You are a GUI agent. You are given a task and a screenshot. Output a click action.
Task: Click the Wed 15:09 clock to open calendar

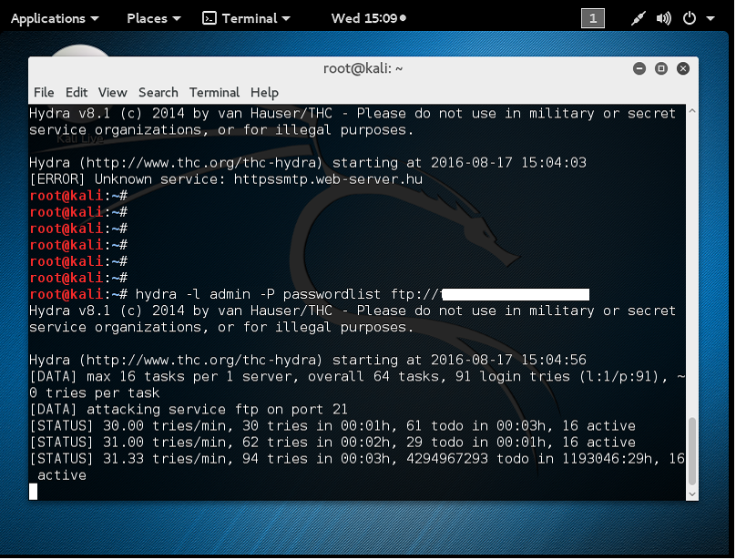tap(363, 16)
